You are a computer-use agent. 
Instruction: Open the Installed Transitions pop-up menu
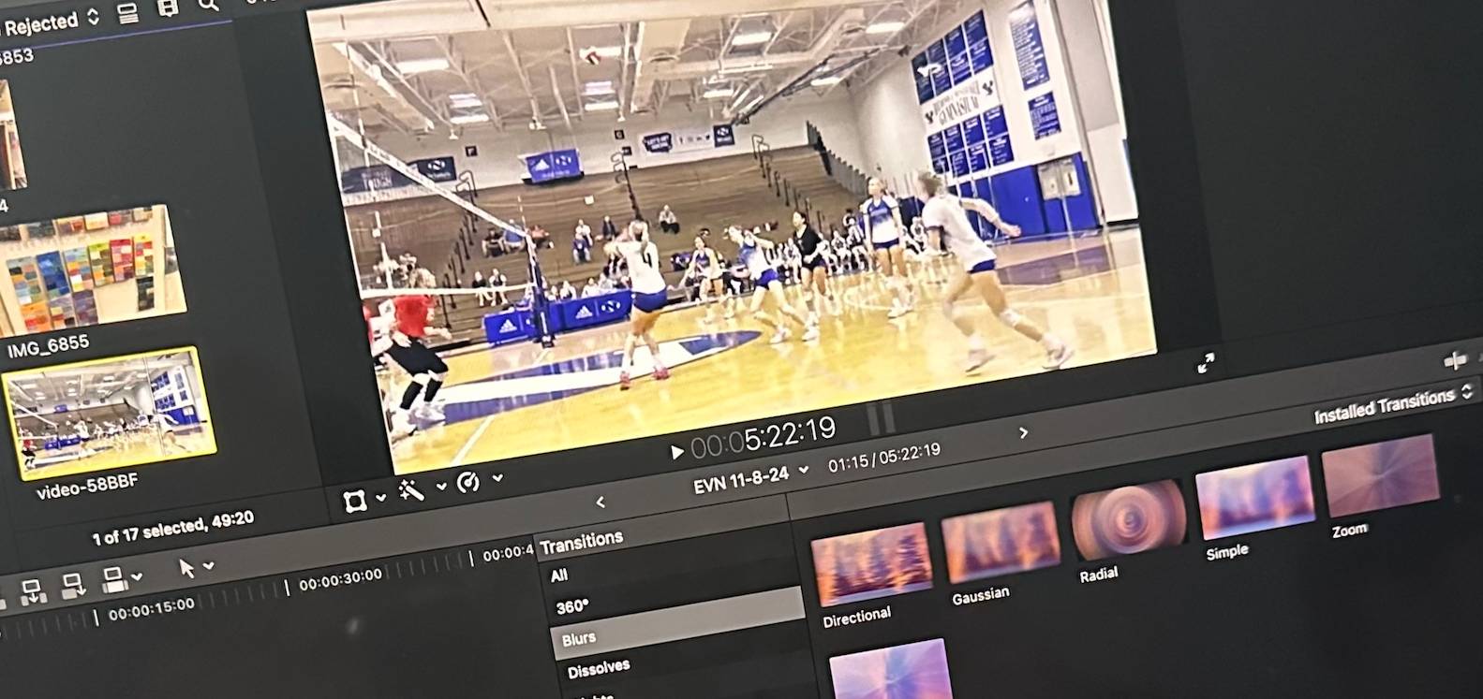pos(1394,403)
